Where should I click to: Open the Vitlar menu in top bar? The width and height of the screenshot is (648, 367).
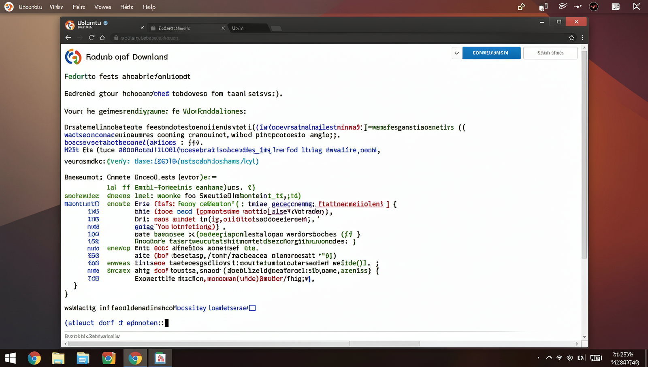click(x=56, y=7)
